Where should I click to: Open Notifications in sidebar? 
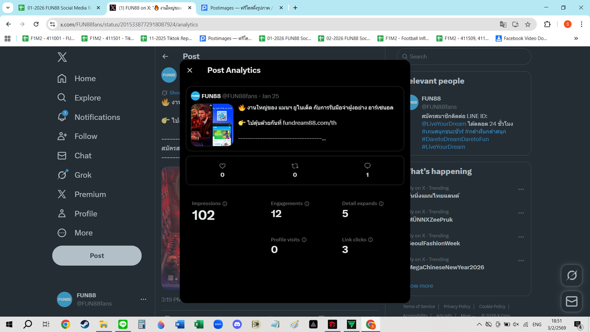point(88,117)
